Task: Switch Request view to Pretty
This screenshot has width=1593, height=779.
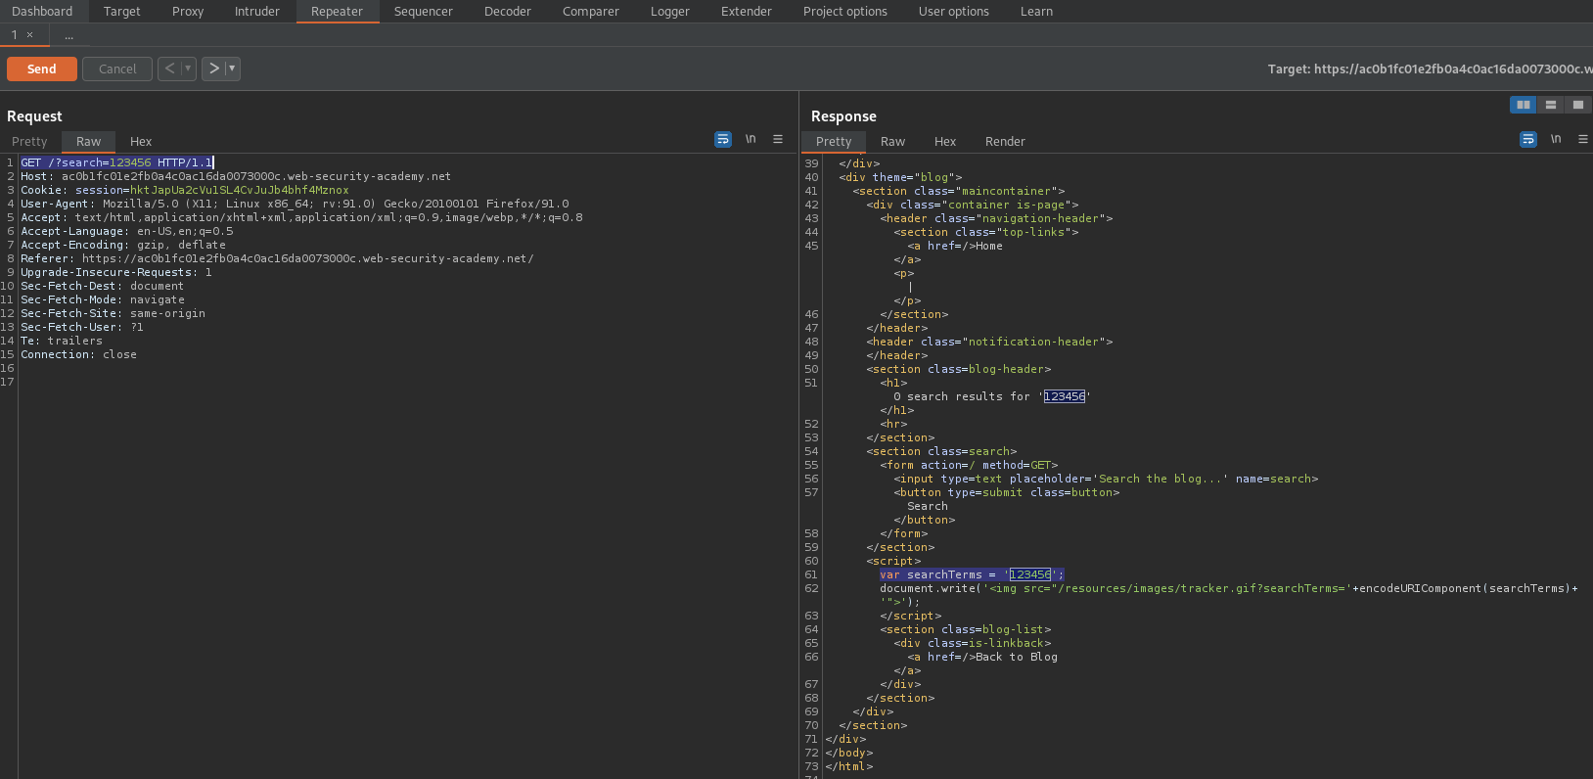Action: pos(29,142)
